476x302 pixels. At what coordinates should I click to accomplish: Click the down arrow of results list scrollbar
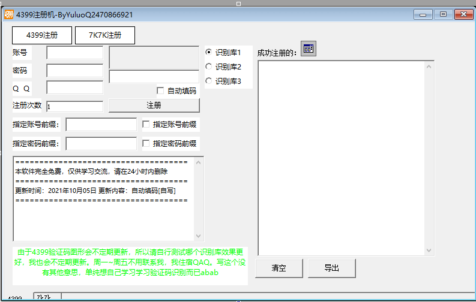click(x=429, y=250)
